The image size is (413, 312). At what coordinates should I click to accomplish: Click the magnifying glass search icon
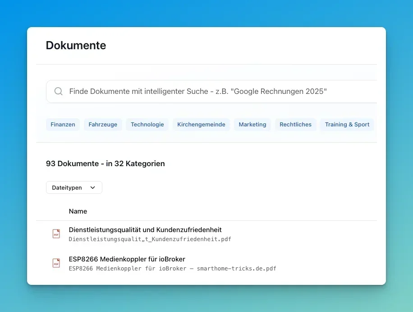point(58,92)
